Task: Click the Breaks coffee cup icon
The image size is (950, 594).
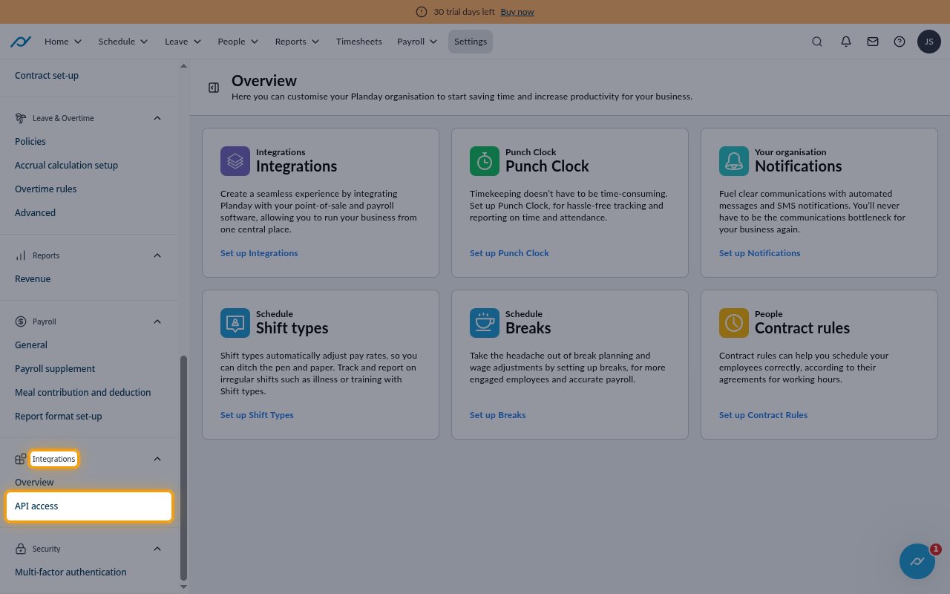Action: [x=485, y=323]
